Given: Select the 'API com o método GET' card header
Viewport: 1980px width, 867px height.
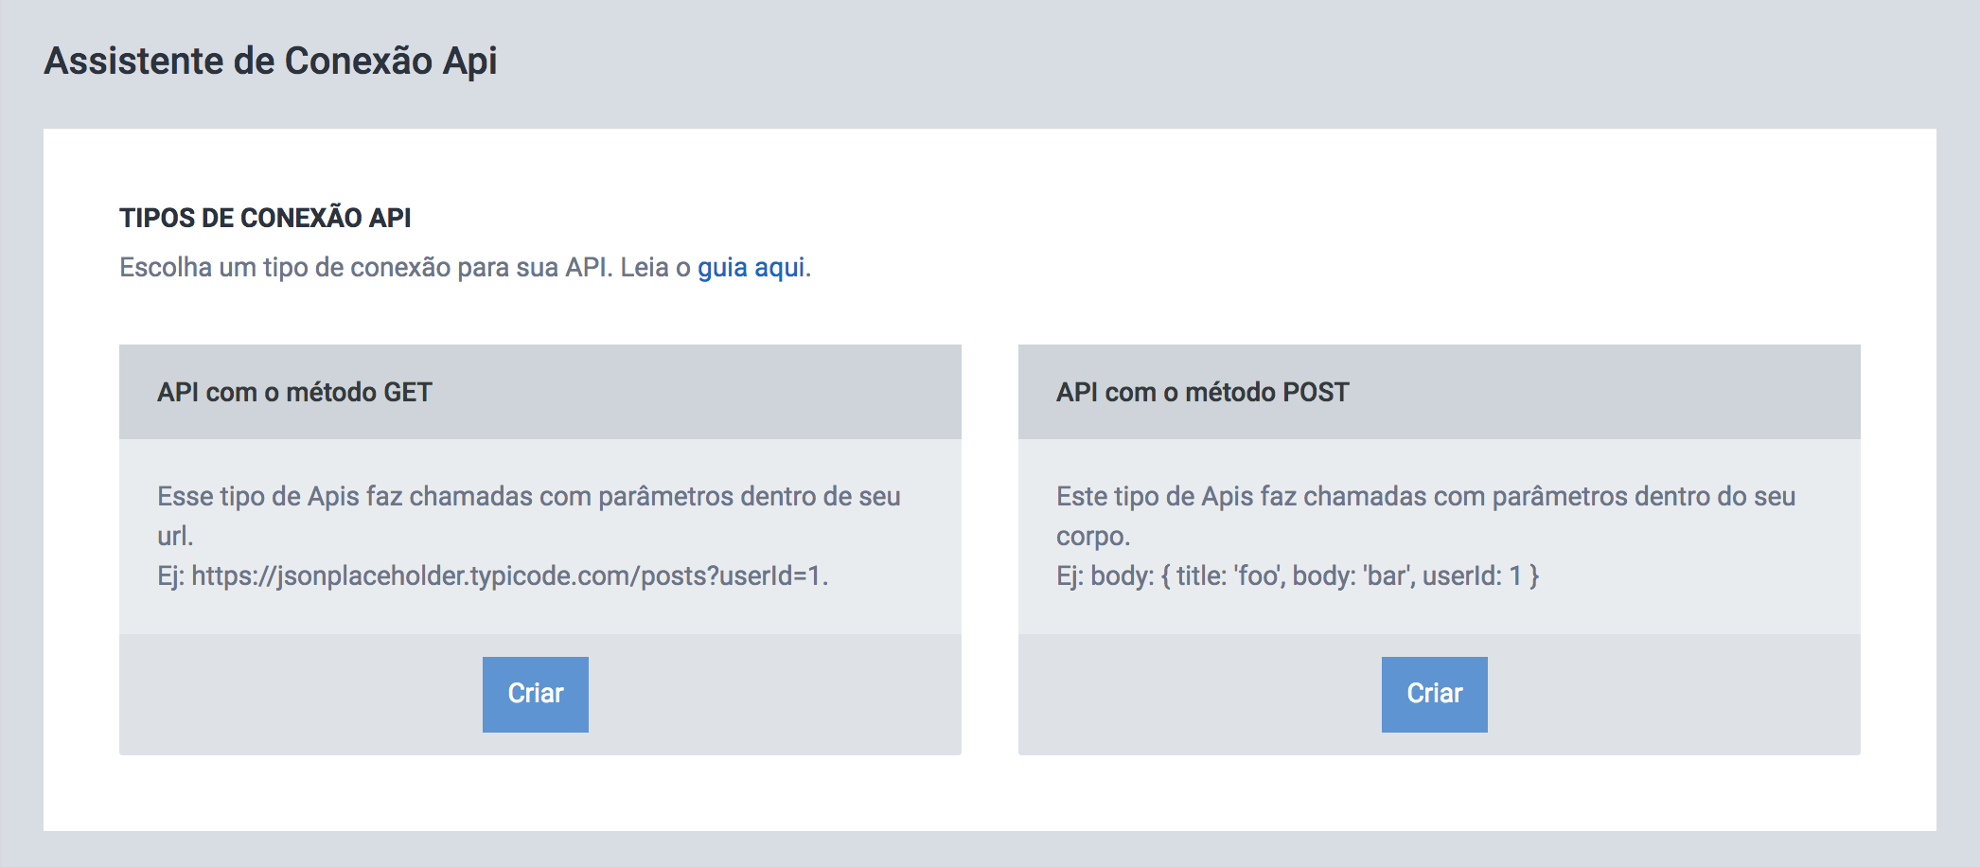Looking at the screenshot, I should pyautogui.click(x=540, y=392).
